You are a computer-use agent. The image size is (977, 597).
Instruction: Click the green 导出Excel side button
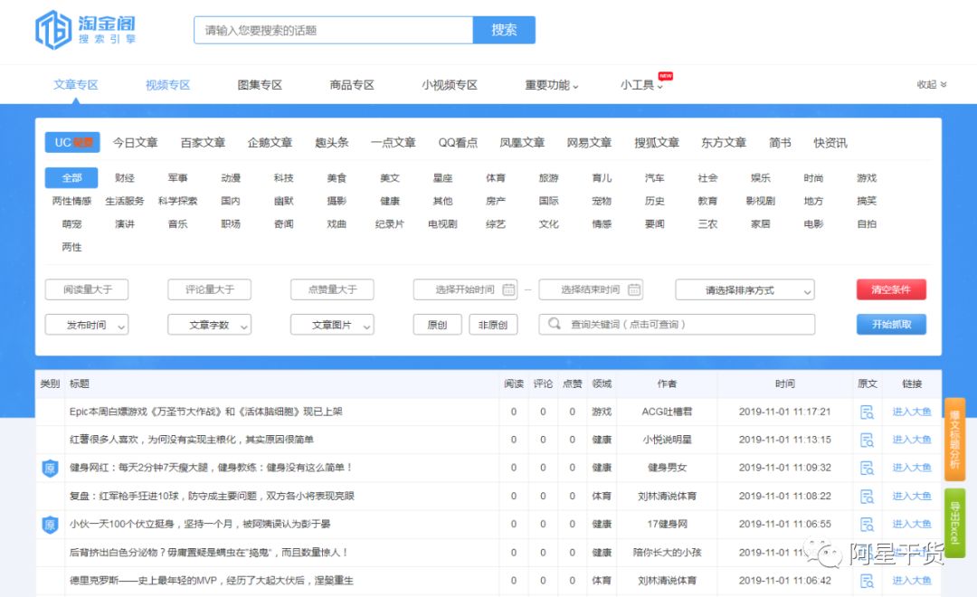point(954,521)
